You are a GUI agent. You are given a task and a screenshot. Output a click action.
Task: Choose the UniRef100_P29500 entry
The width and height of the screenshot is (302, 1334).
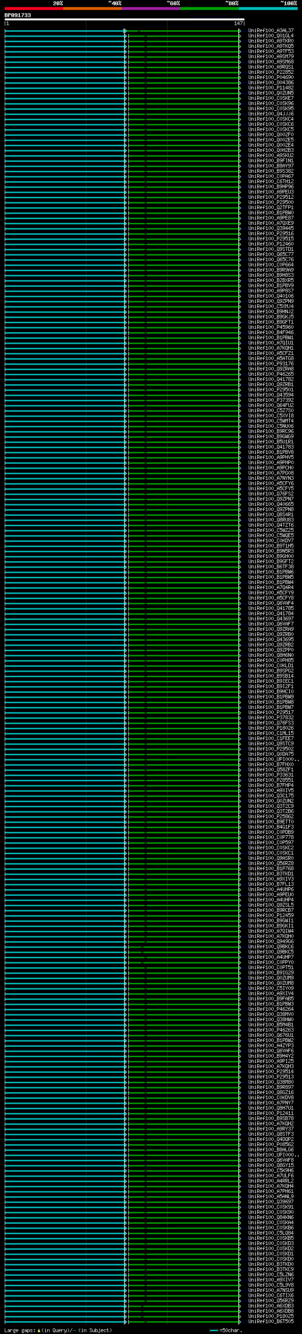point(270,203)
